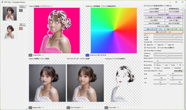This screenshot has height=110, width=186.
Task: Pick a color from the Reference hue wheel
Action: 114,30
